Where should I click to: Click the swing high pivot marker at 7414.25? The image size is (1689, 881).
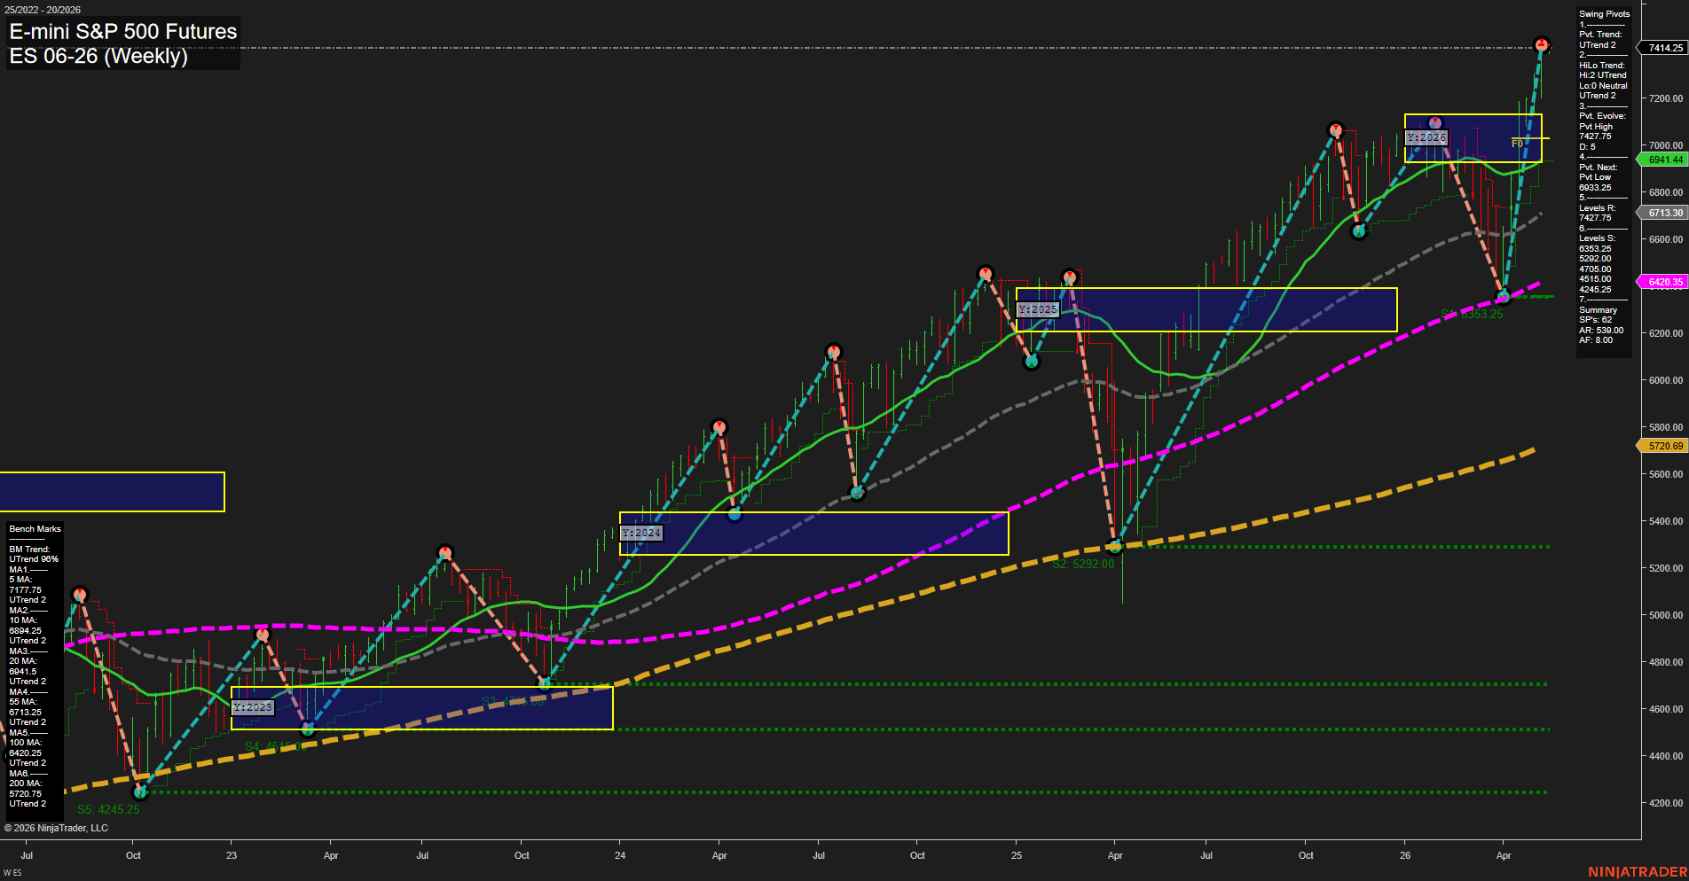pyautogui.click(x=1542, y=44)
